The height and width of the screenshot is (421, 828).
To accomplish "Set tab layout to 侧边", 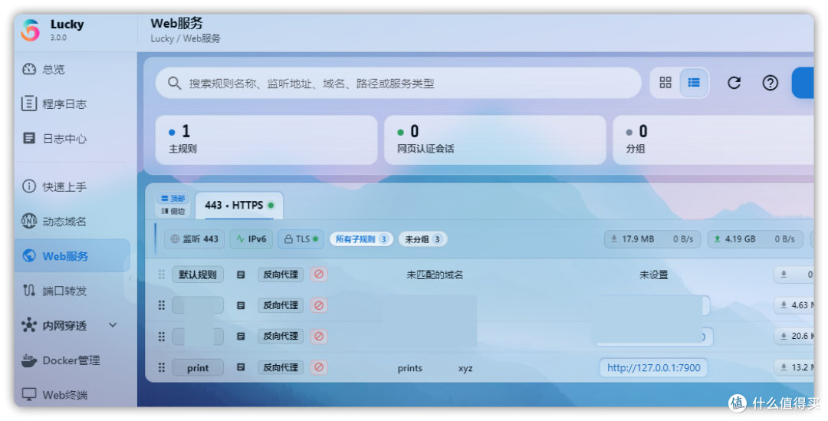I will (x=172, y=212).
